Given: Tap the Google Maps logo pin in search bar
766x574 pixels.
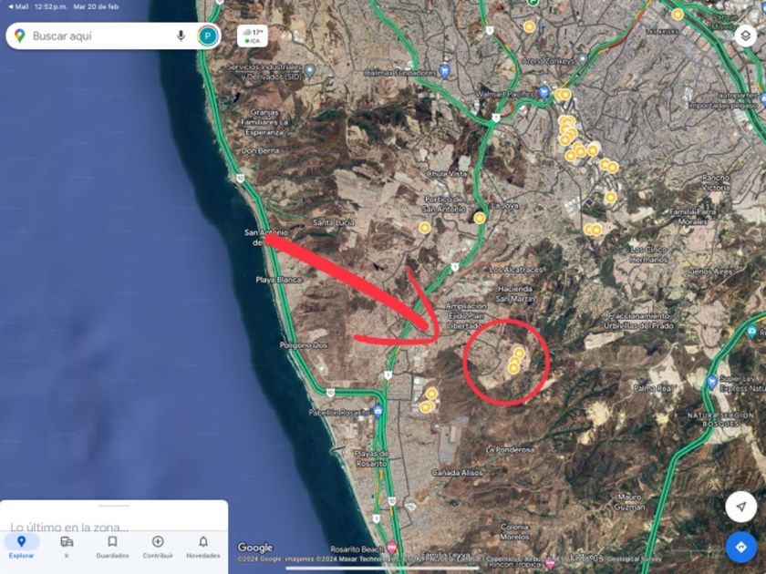Looking at the screenshot, I should (x=19, y=36).
